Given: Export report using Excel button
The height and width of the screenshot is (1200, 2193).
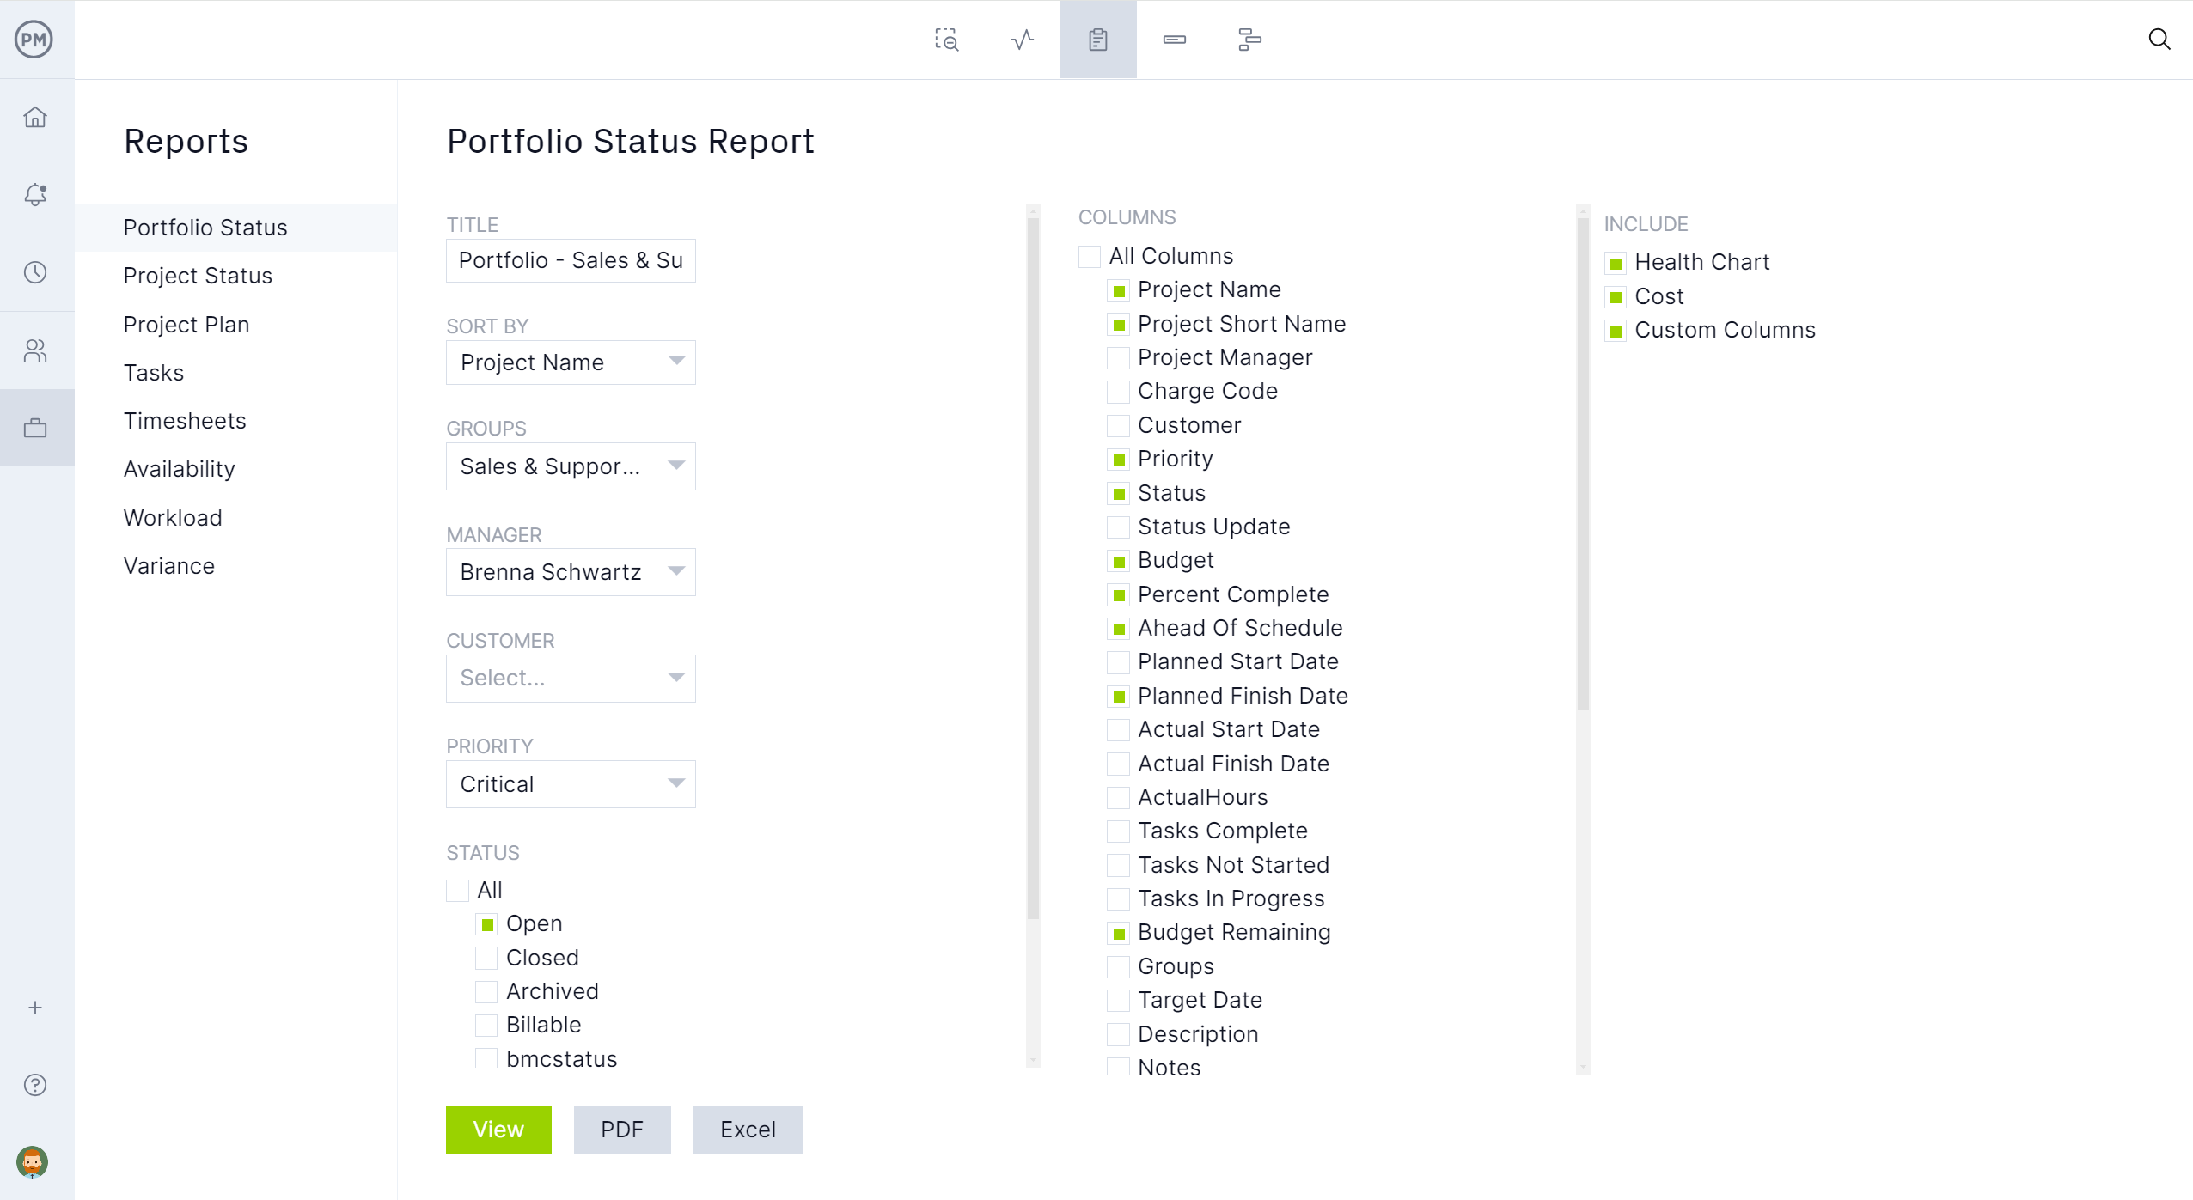Looking at the screenshot, I should (x=746, y=1129).
